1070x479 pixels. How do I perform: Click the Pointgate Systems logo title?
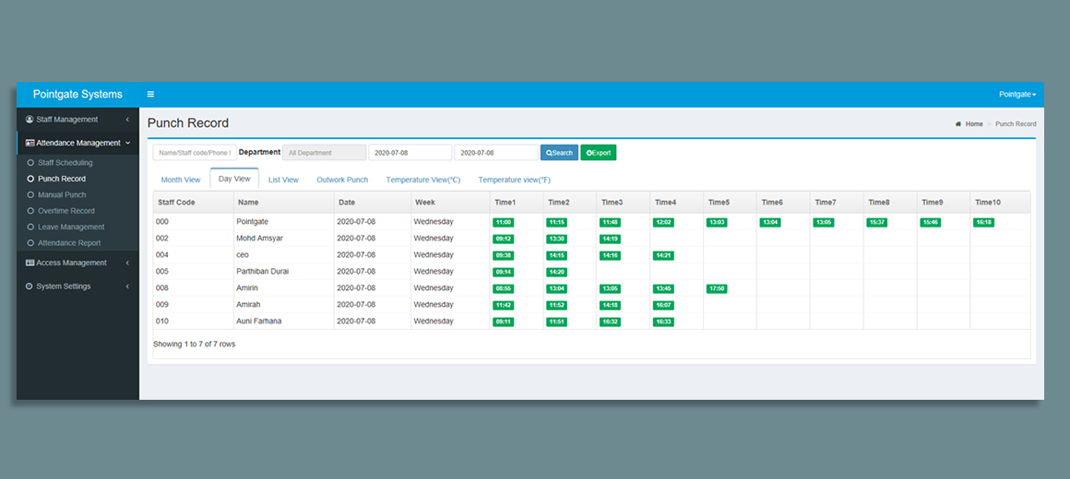pos(77,94)
